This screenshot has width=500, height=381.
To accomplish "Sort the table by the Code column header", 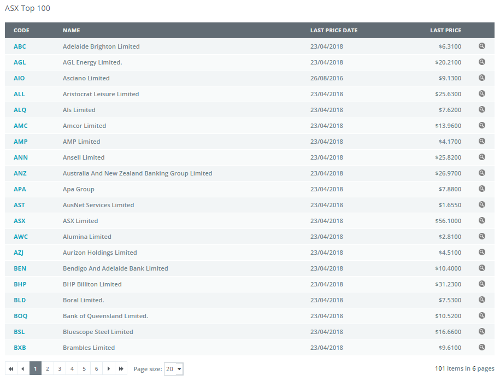I will [21, 31].
